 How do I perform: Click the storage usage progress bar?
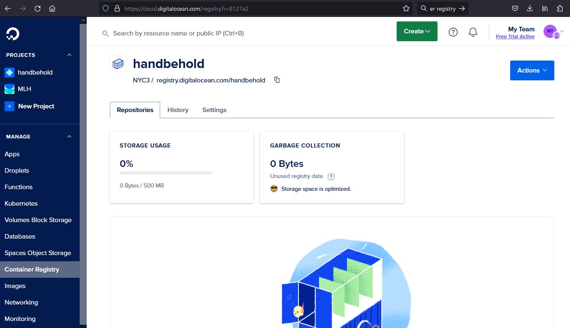coord(166,173)
